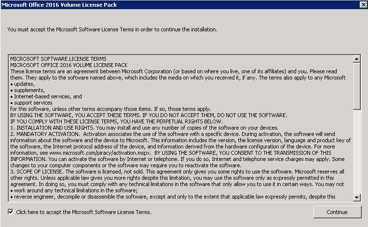Check the accept Microsoft Software License Terms checkbox
The width and height of the screenshot is (368, 227).
[11, 212]
